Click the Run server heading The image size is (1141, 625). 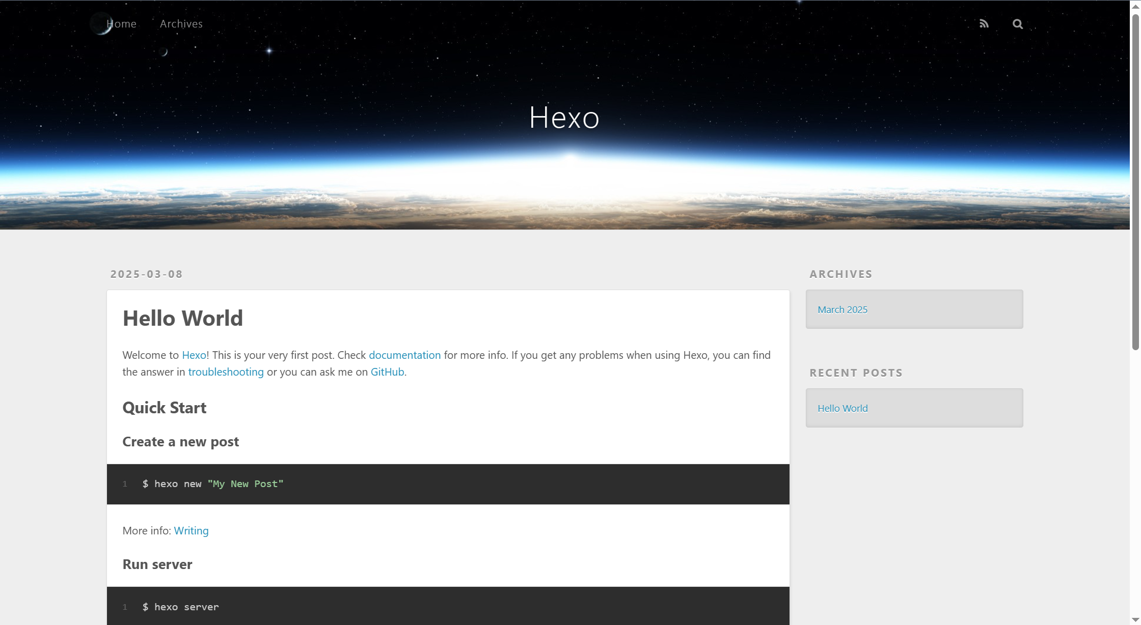click(x=157, y=564)
